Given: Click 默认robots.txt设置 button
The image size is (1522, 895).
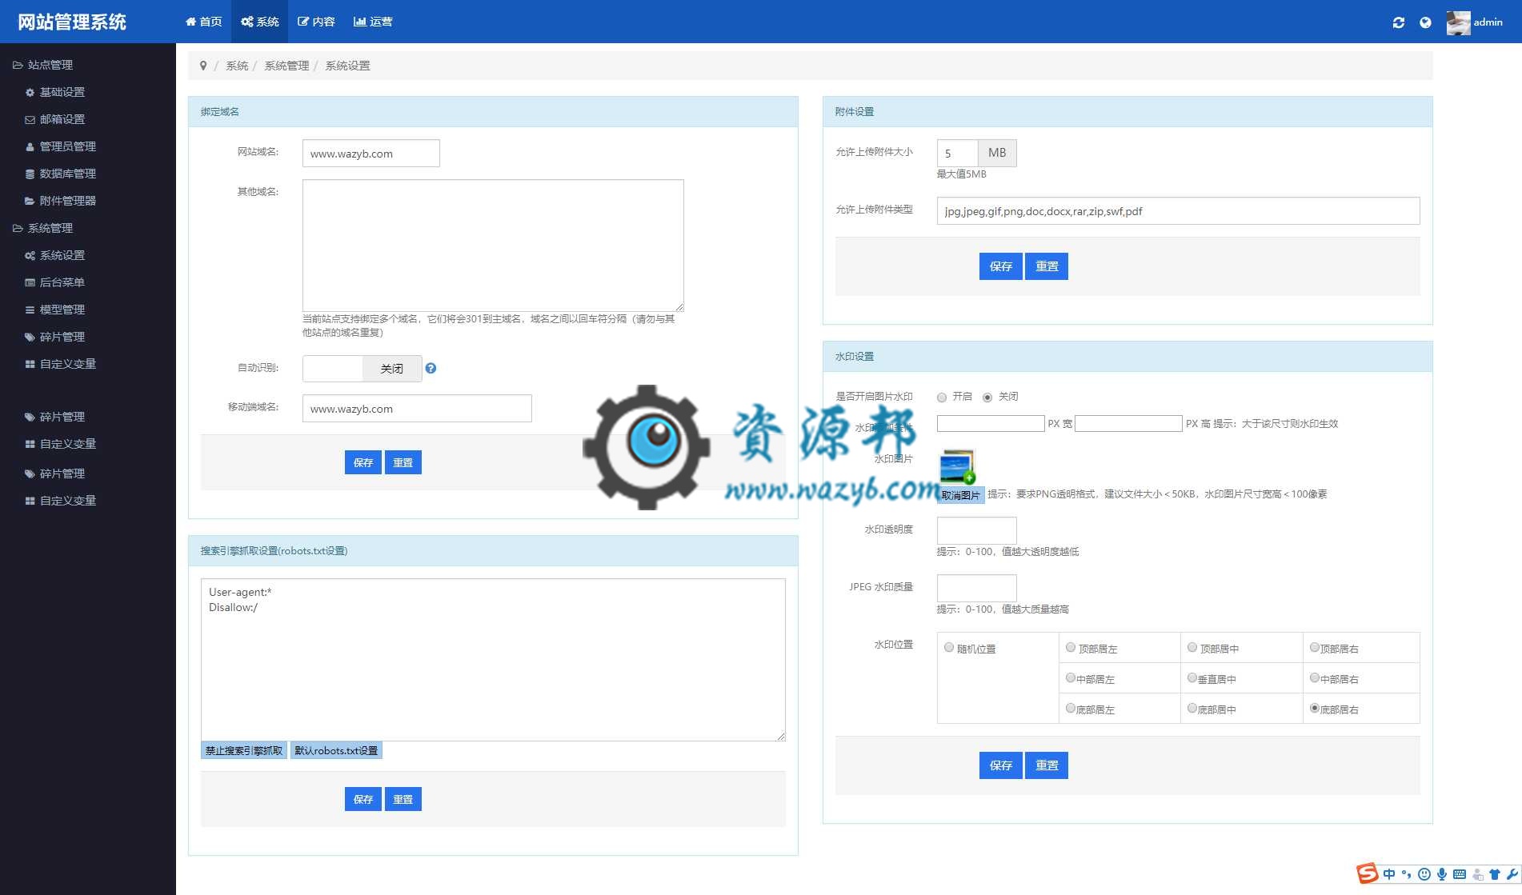Looking at the screenshot, I should 336,750.
